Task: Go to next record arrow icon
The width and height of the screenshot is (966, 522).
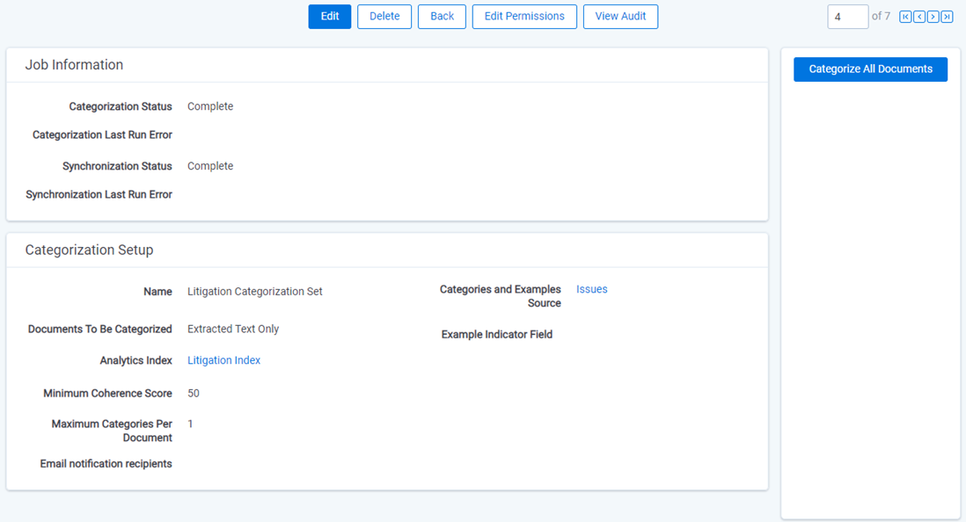Action: point(933,17)
